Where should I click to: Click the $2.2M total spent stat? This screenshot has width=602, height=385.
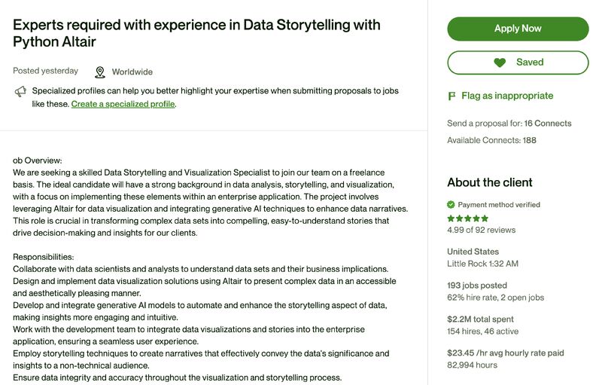480,319
